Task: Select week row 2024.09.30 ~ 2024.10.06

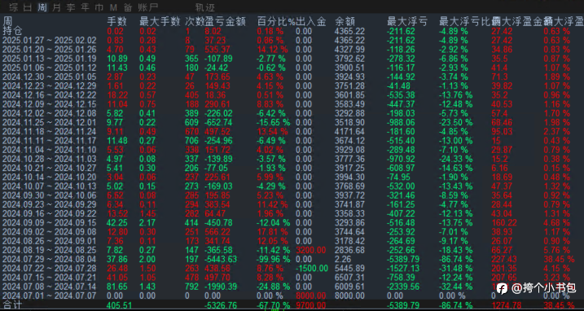Action: [x=49, y=195]
